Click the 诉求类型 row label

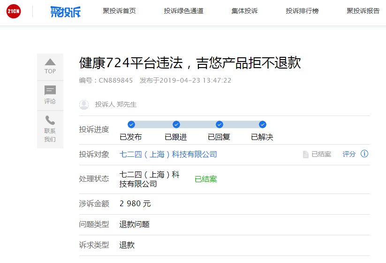tap(94, 245)
